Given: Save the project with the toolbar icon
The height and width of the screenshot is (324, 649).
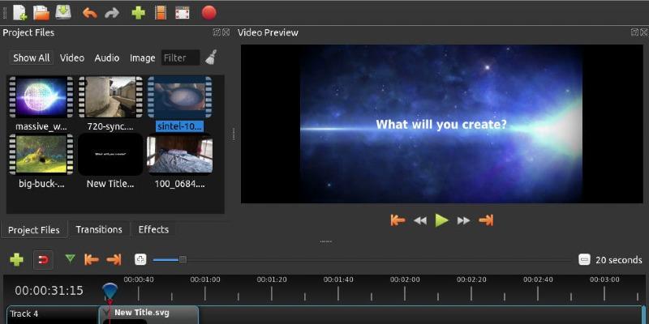Looking at the screenshot, I should (62, 12).
